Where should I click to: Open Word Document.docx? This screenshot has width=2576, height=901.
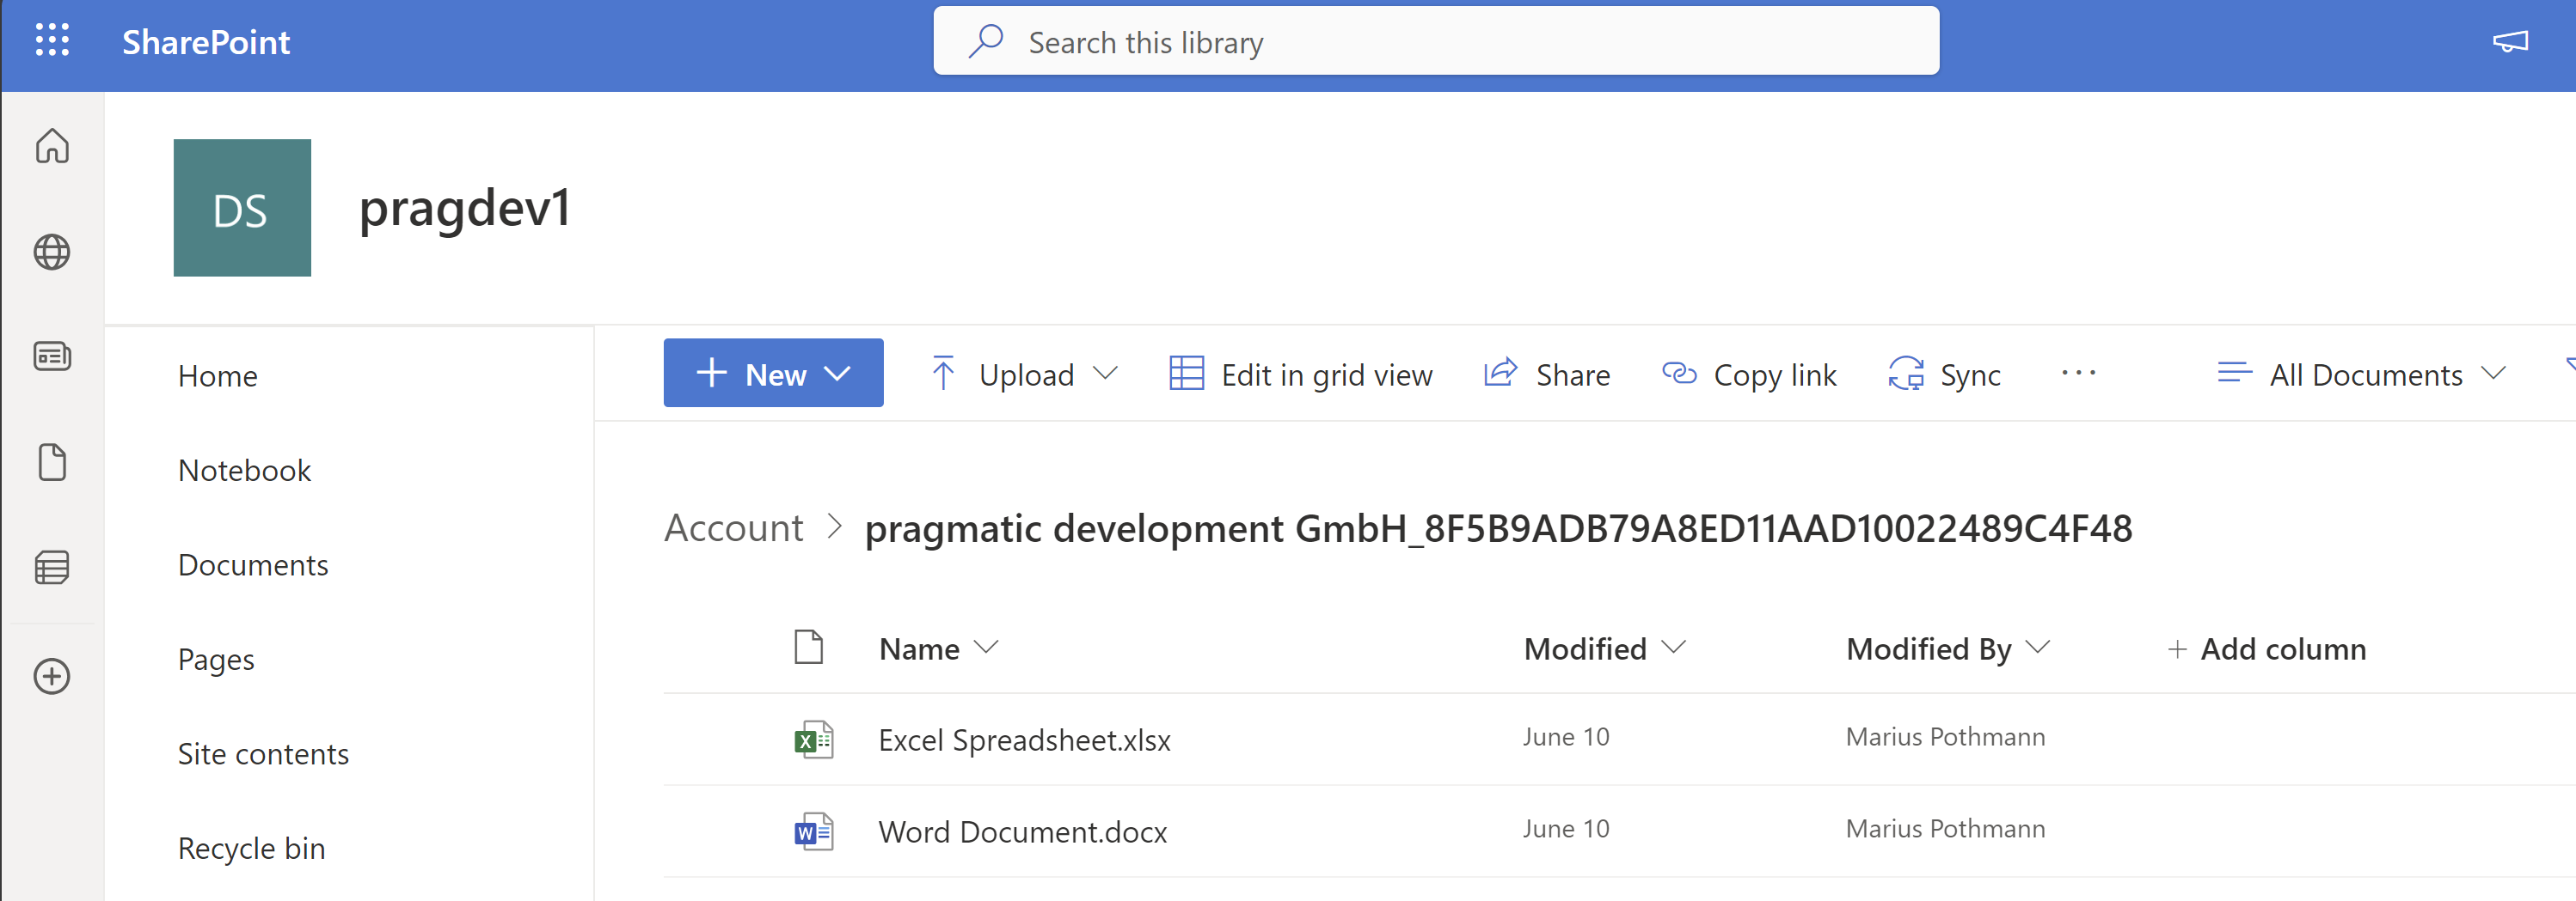(x=1022, y=832)
